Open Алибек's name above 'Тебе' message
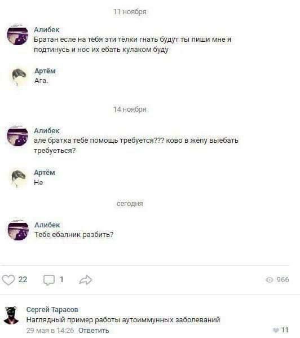 (47, 225)
